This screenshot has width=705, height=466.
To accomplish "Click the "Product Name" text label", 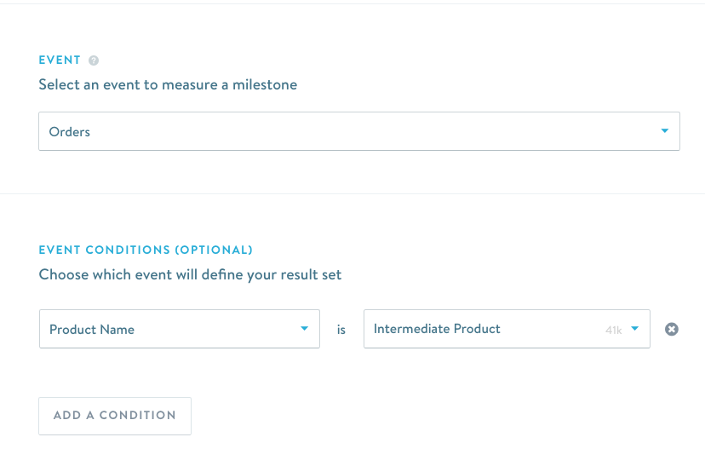I will click(92, 330).
